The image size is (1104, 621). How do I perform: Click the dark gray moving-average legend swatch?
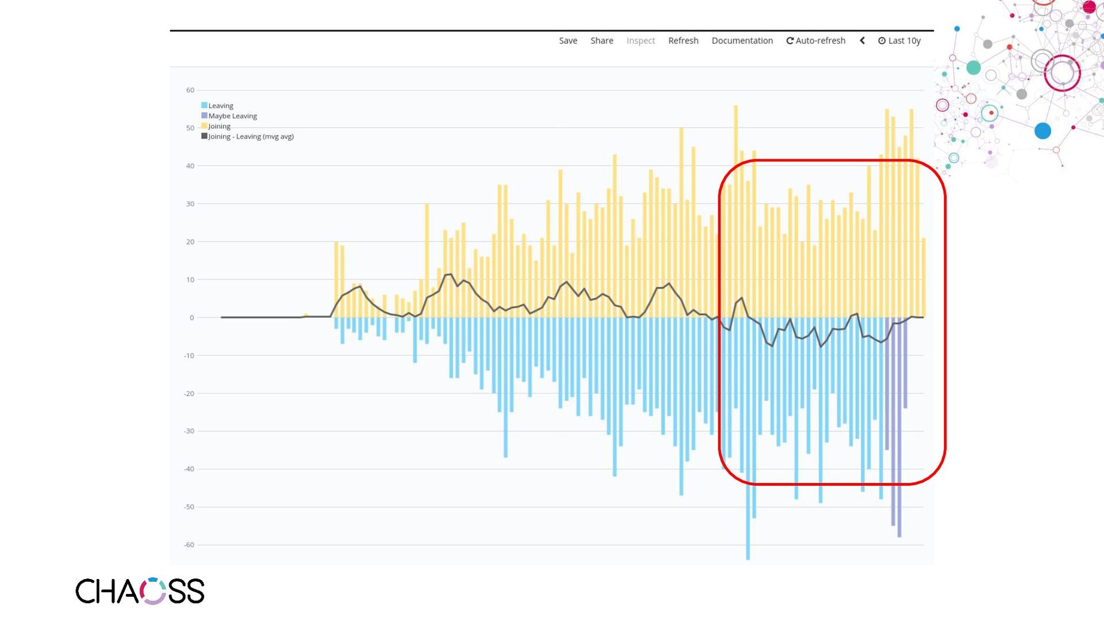pos(204,136)
